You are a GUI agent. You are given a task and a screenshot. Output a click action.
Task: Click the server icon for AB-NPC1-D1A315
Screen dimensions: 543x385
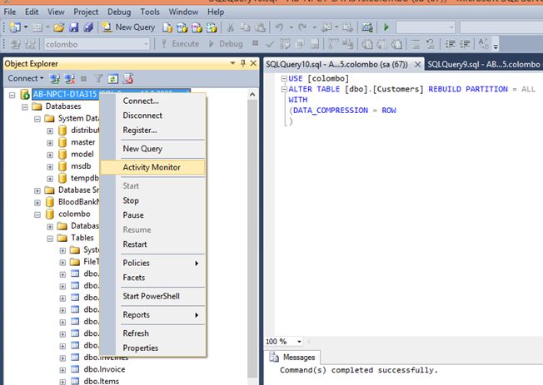(25, 95)
